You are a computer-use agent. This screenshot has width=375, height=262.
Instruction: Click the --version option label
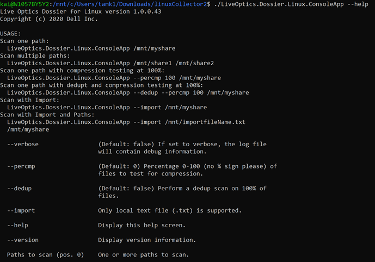click(23, 240)
